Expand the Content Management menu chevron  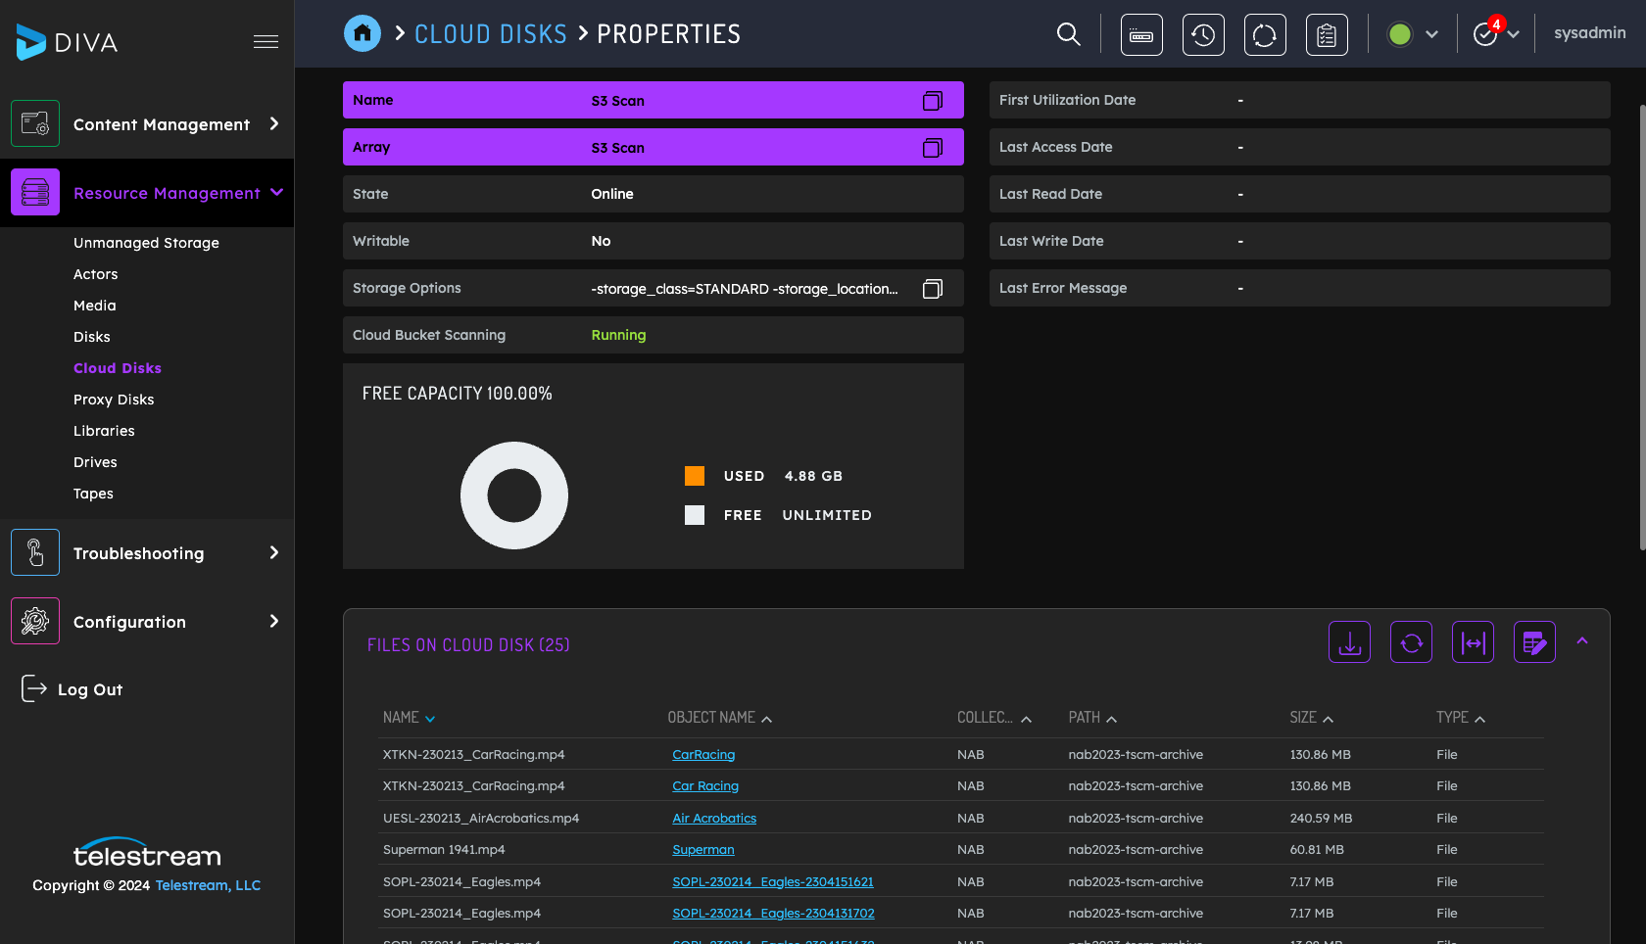[274, 123]
